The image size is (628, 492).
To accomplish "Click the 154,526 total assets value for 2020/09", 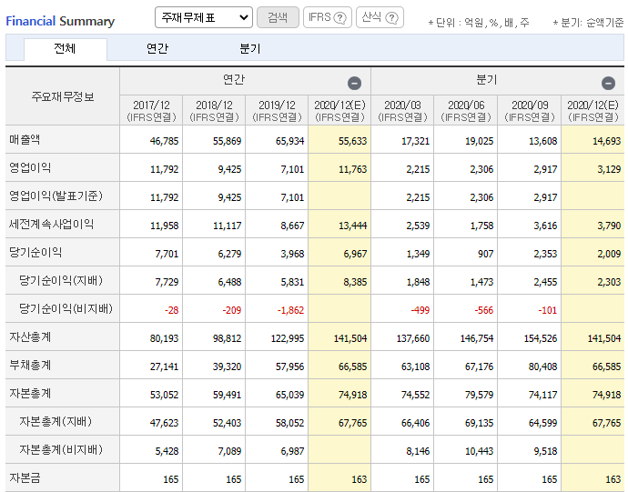I will point(541,338).
